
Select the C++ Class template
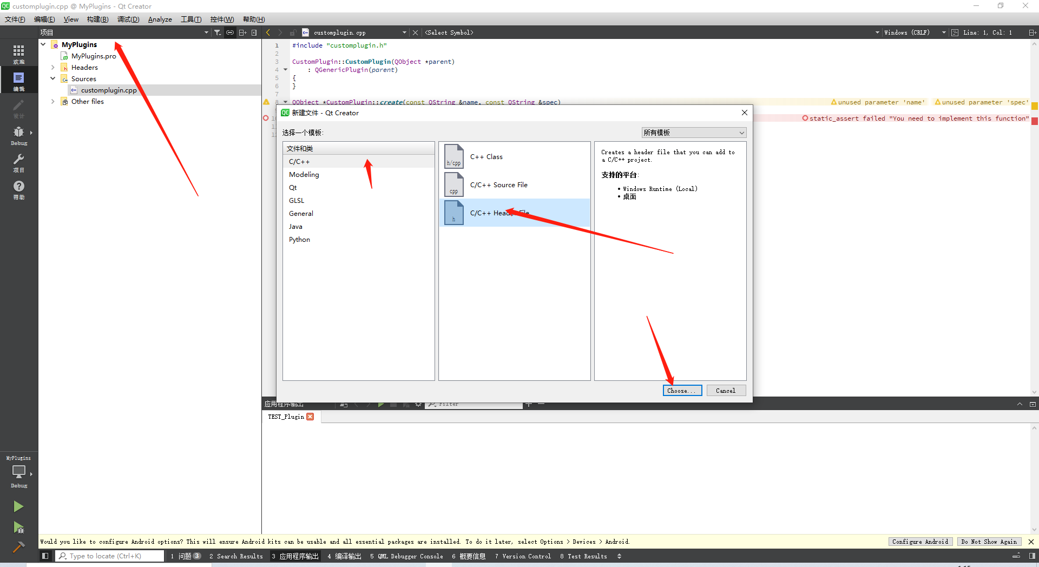pyautogui.click(x=514, y=157)
